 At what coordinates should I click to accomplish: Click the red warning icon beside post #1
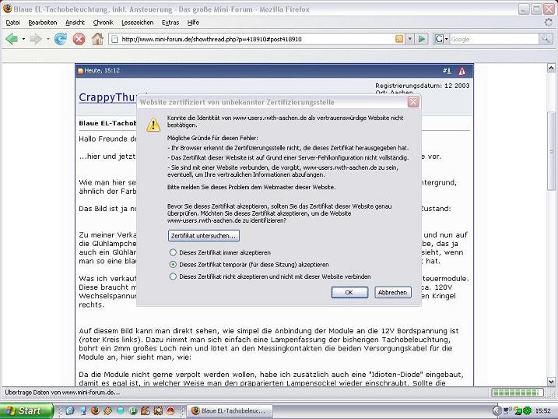pyautogui.click(x=461, y=71)
